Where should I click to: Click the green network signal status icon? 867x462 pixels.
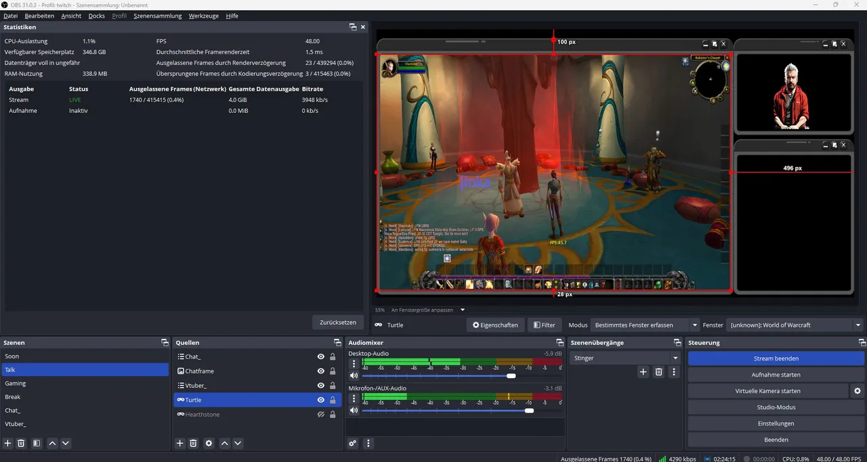[662, 458]
